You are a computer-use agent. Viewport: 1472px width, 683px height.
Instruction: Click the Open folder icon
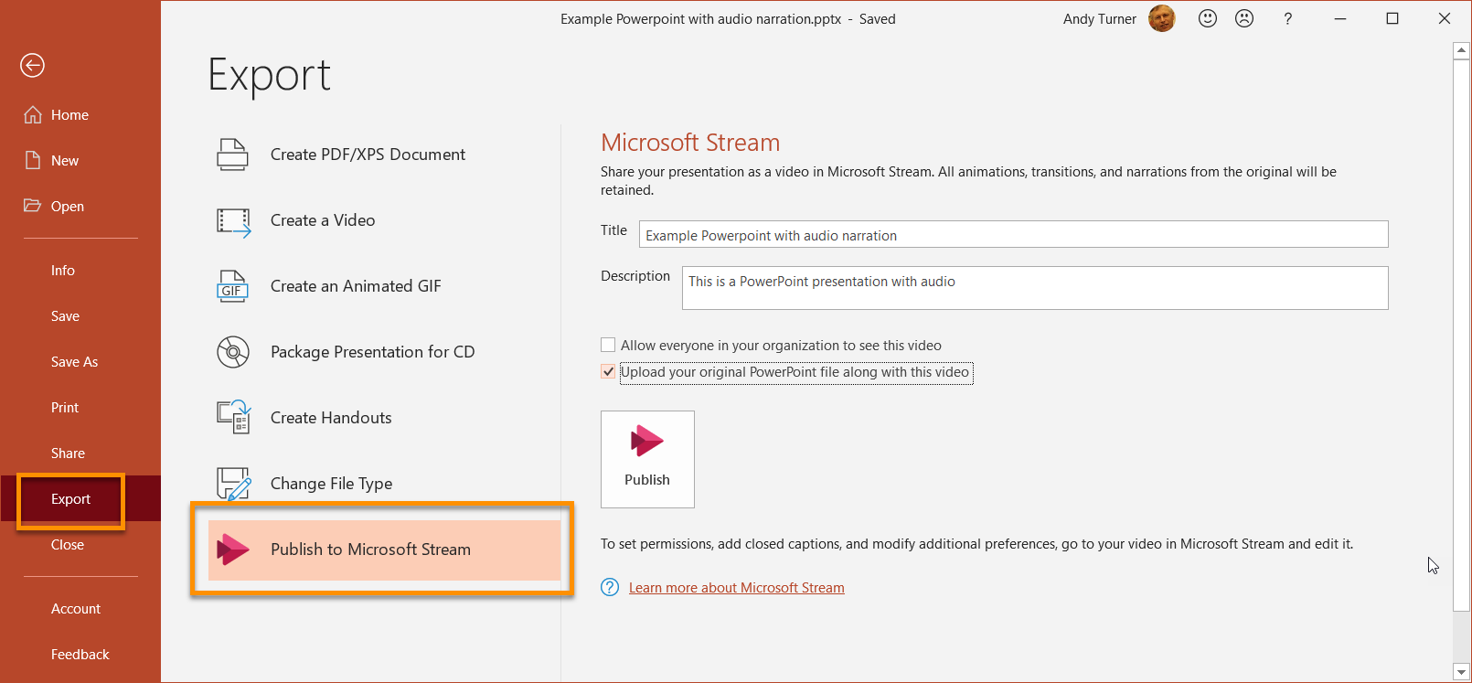coord(33,206)
